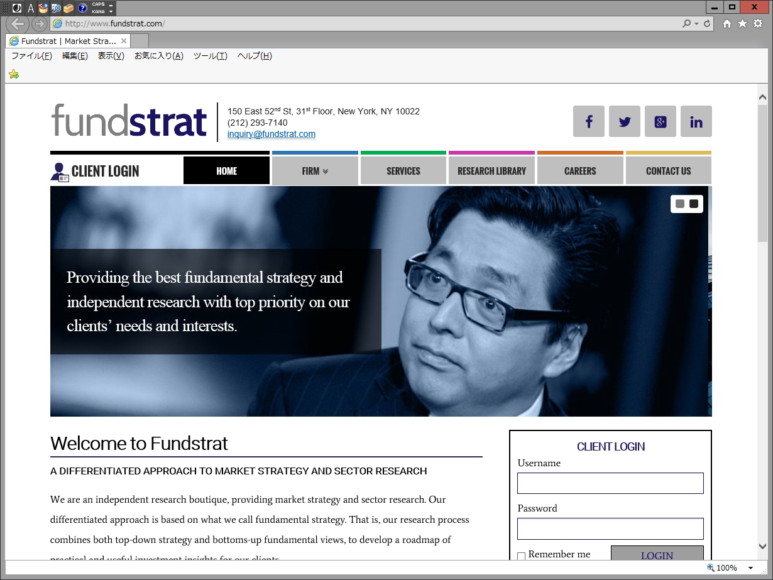The image size is (773, 580).
Task: Expand the FIRM navigation dropdown
Action: click(315, 171)
